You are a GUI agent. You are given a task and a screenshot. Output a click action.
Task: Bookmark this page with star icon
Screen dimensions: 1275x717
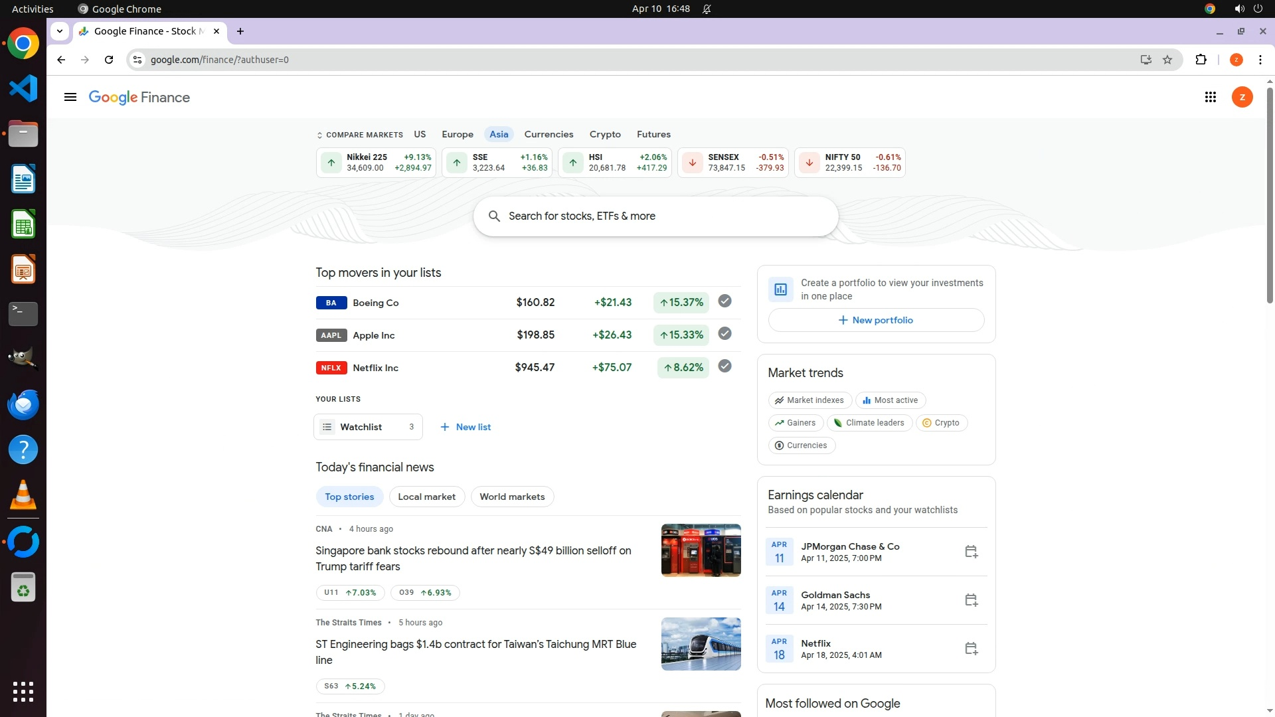click(1167, 60)
